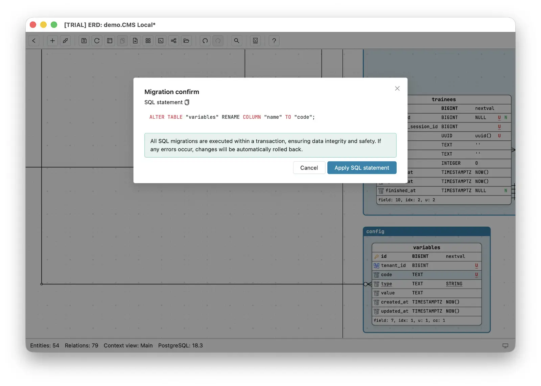
Task: Open a file with the folder icon
Action: click(186, 41)
